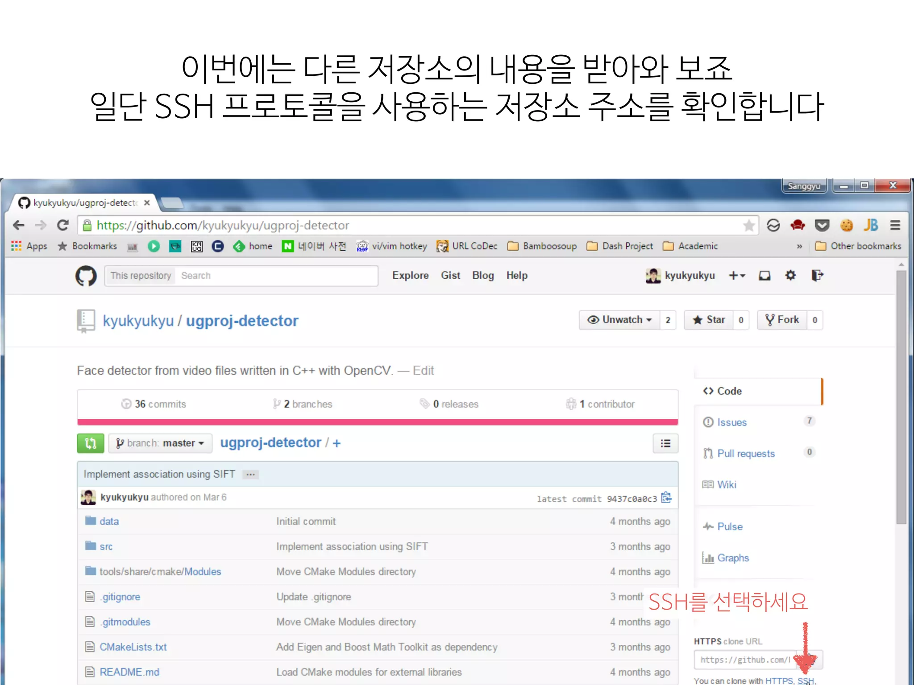View the 36 commits
Screen dimensions: 914x685
(154, 404)
